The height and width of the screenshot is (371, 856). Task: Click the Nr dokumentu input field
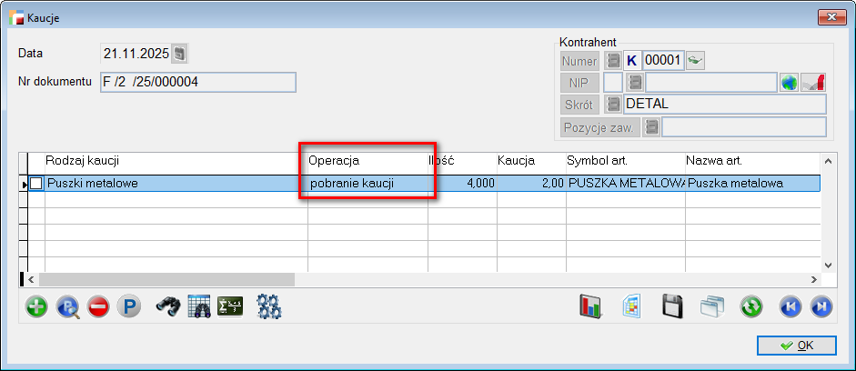point(198,83)
